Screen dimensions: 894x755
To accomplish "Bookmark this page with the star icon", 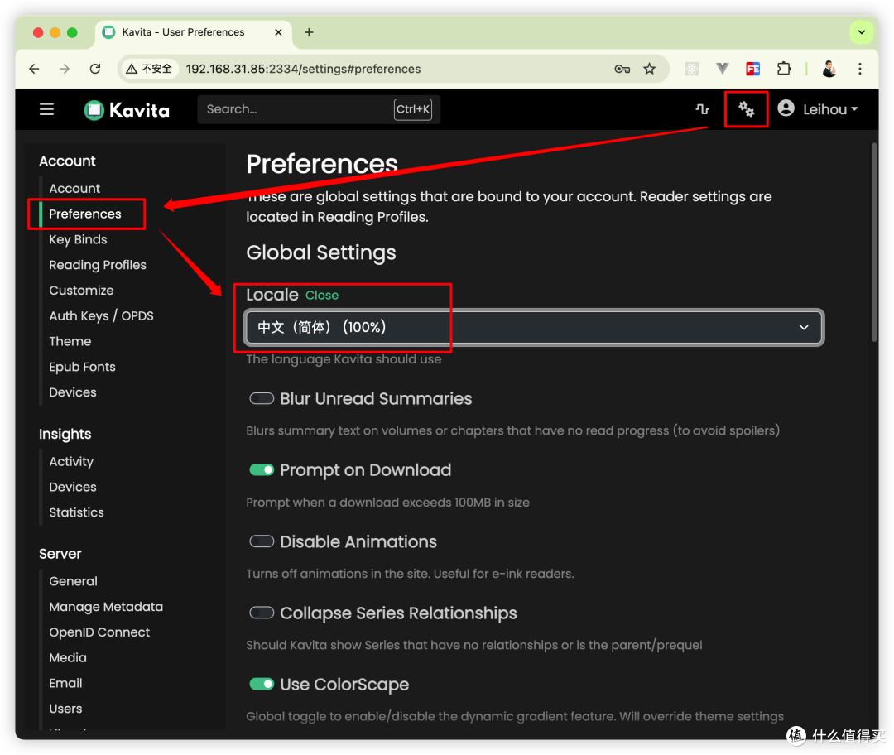I will (x=650, y=69).
